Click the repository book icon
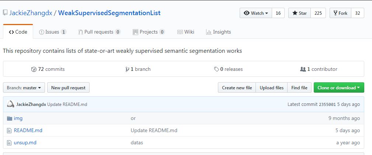This screenshot has width=372, height=155. (5, 13)
